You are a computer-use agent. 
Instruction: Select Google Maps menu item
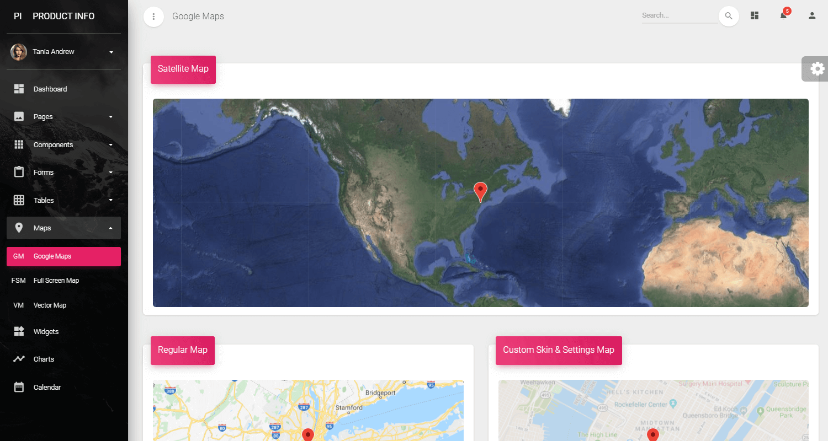click(x=63, y=256)
